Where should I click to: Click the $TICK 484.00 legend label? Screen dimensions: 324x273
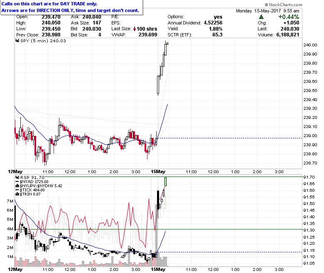coord(32,190)
